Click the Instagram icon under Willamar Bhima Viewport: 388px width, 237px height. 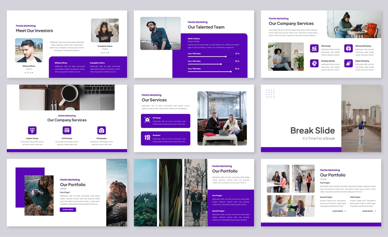tap(28, 73)
